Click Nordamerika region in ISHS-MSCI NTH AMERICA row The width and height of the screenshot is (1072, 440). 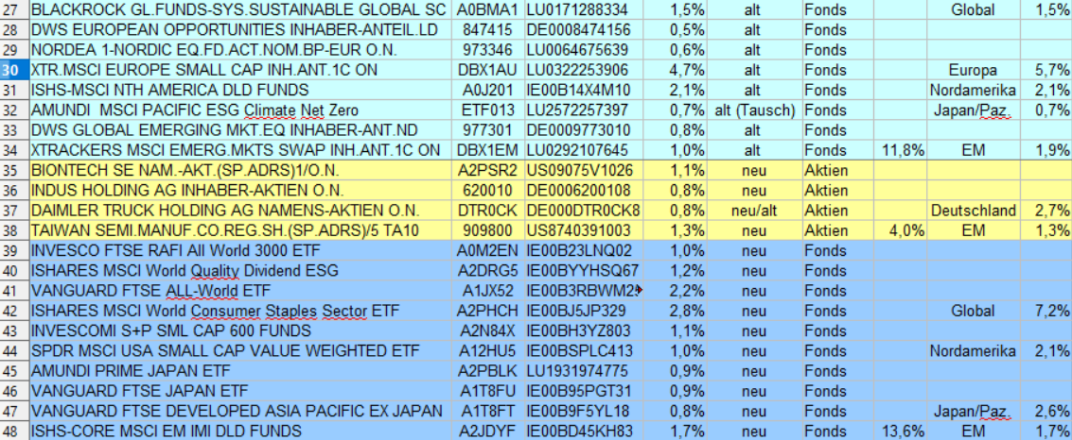(973, 90)
